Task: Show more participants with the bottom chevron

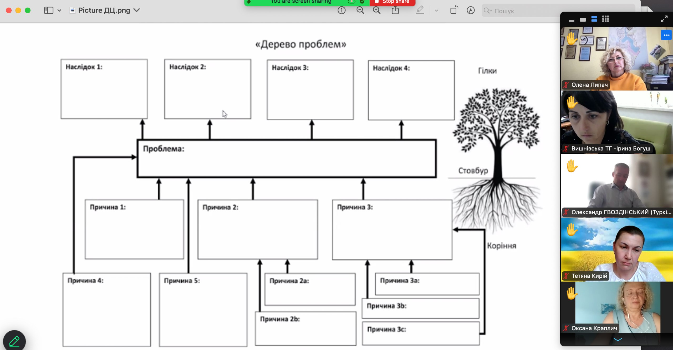Action: (x=618, y=340)
